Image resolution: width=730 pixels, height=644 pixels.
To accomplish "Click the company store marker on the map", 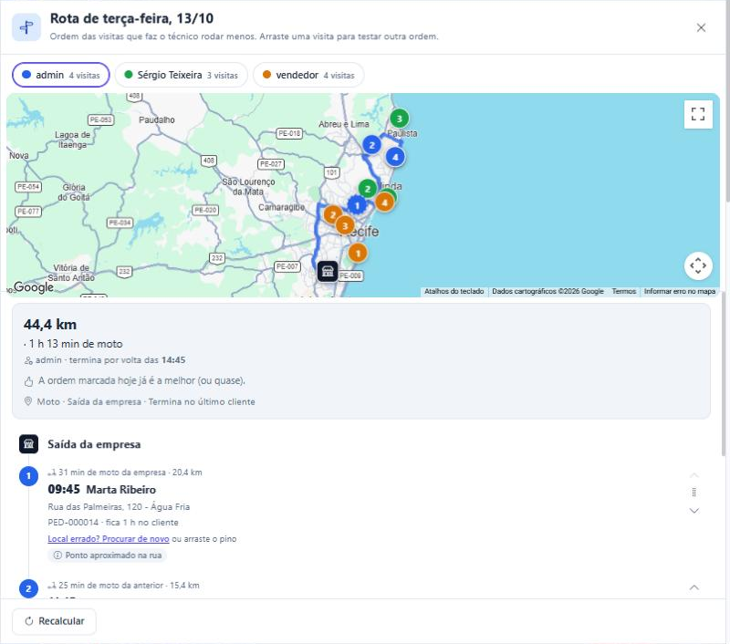I will point(328,271).
